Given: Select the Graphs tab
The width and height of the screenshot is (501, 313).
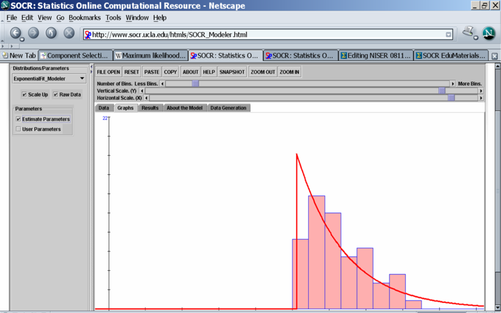Looking at the screenshot, I should click(126, 108).
